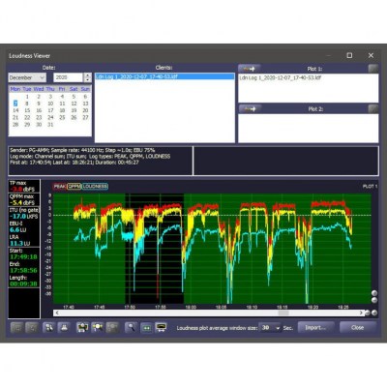Open the December month dropdown
This screenshot has height=387, width=387.
(27, 77)
